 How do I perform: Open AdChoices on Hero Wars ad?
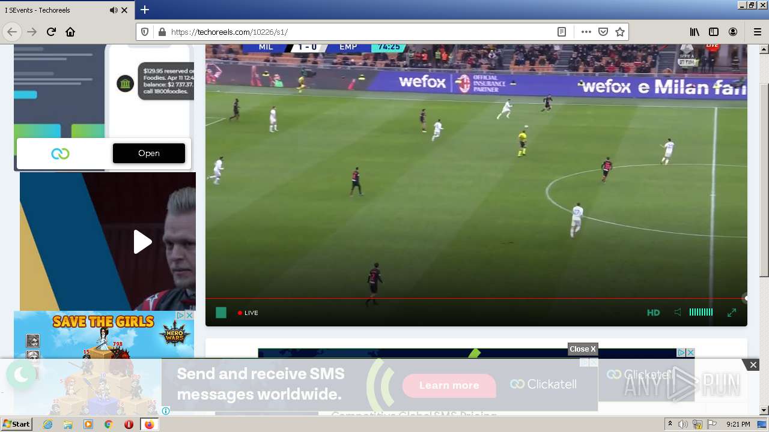180,315
